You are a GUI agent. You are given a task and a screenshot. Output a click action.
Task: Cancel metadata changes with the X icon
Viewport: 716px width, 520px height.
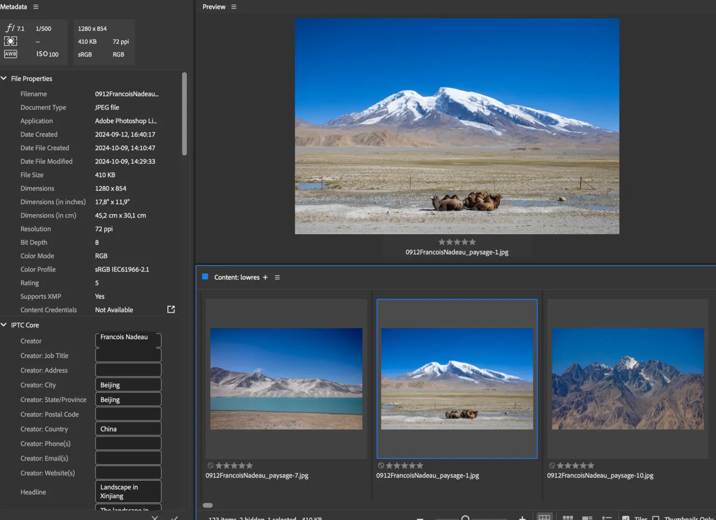pyautogui.click(x=155, y=517)
